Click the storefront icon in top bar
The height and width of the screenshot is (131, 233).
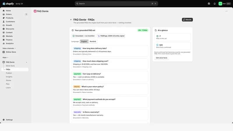tap(209, 3)
